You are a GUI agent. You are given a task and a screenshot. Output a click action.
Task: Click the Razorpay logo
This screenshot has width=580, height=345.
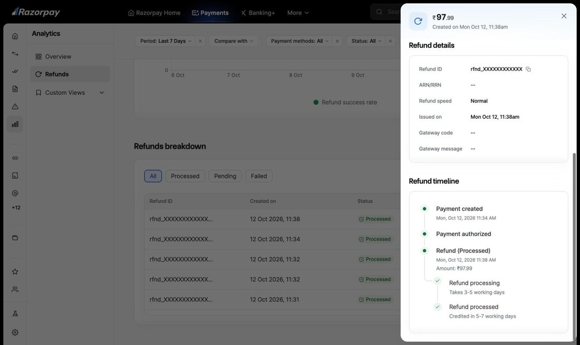coord(36,12)
